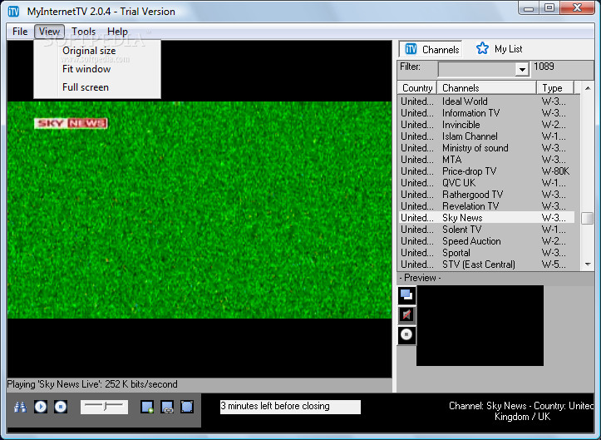Close the open View menu
This screenshot has height=440, width=601.
point(49,32)
